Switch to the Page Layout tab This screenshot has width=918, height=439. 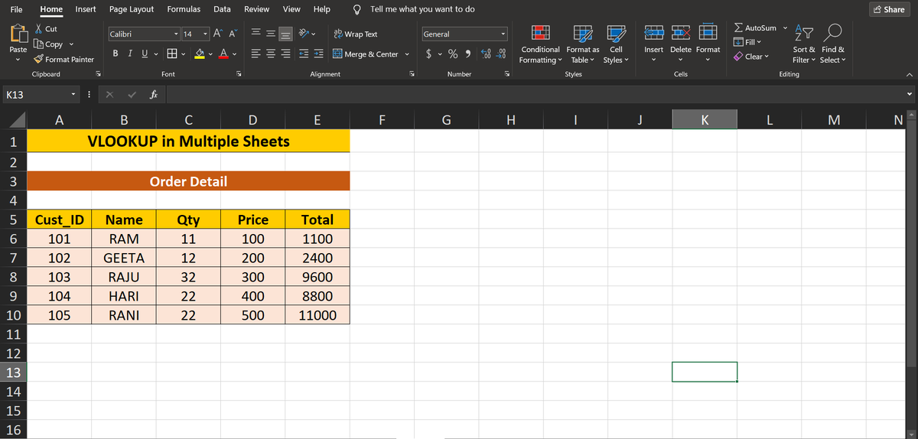[132, 9]
